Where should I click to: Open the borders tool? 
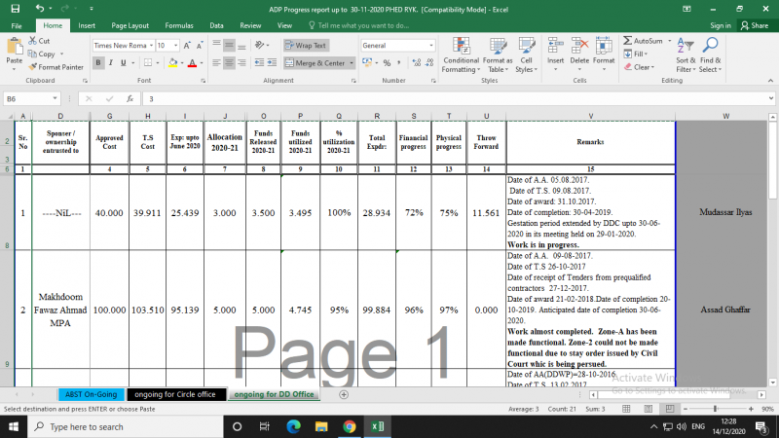pos(148,63)
